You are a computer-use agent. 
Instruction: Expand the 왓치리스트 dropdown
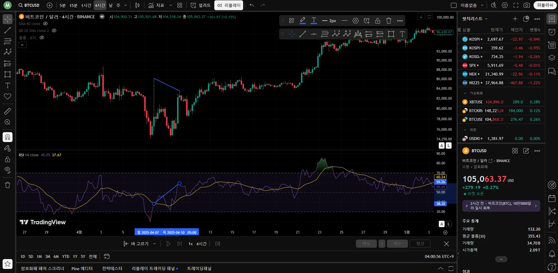click(486, 19)
